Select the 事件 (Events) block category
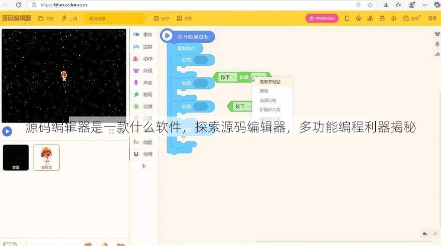Screen dimensions: 441x246 pyautogui.click(x=143, y=35)
